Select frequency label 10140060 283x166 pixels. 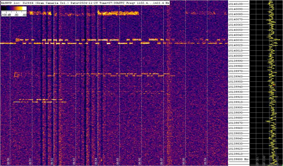[x=236, y=25]
